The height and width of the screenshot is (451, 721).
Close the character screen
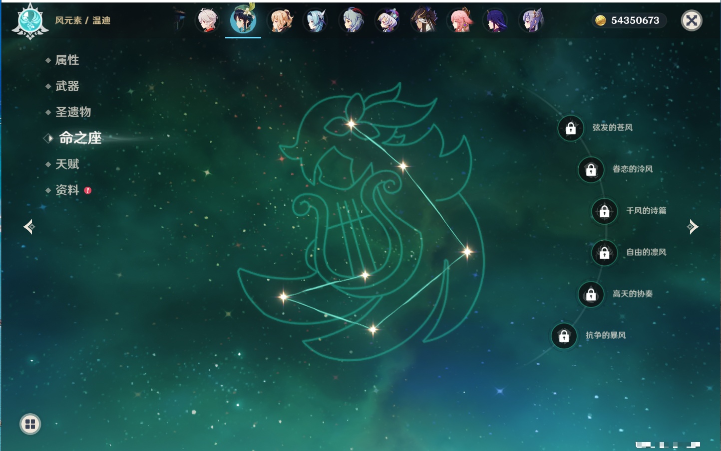coord(692,20)
